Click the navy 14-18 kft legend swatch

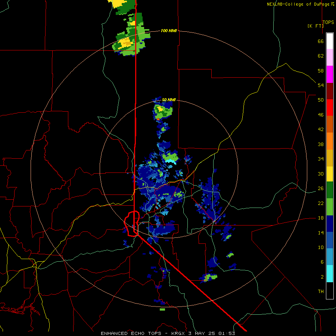click(330, 224)
